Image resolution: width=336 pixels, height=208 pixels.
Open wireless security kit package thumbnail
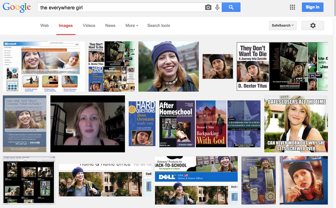259,180
